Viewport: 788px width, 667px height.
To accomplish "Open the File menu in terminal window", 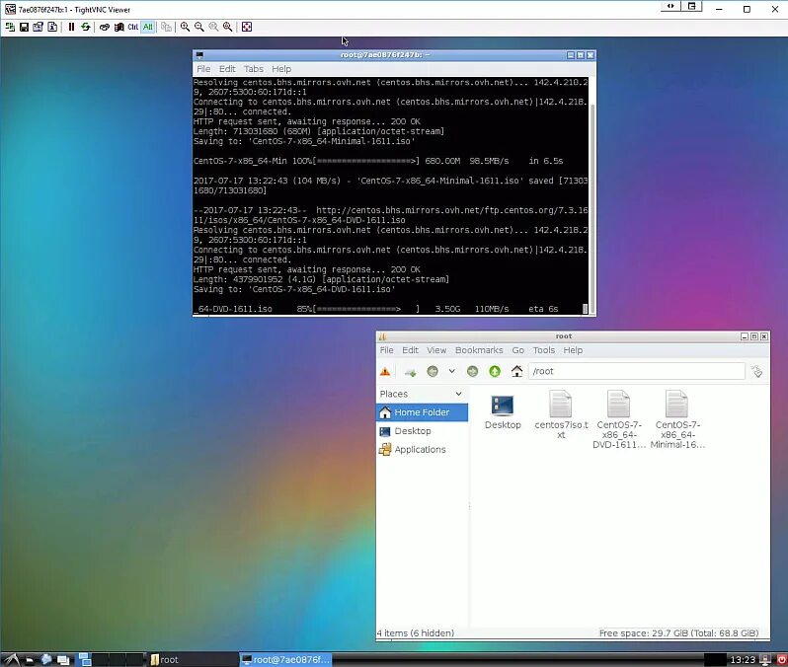I will (203, 69).
